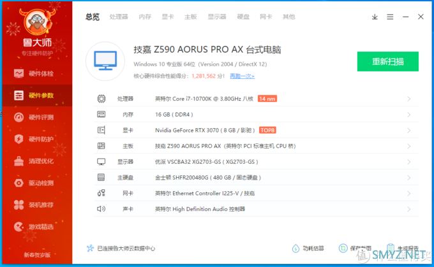Click High Definition Audio text
The image size is (434, 267).
click(x=200, y=209)
